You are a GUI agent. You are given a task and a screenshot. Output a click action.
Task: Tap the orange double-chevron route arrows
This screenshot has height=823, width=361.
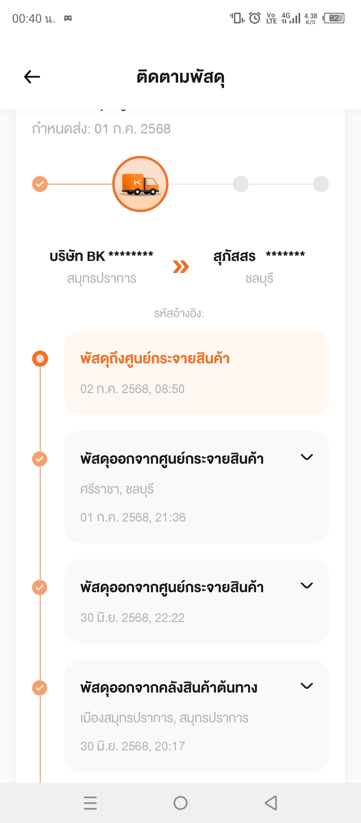(x=181, y=267)
